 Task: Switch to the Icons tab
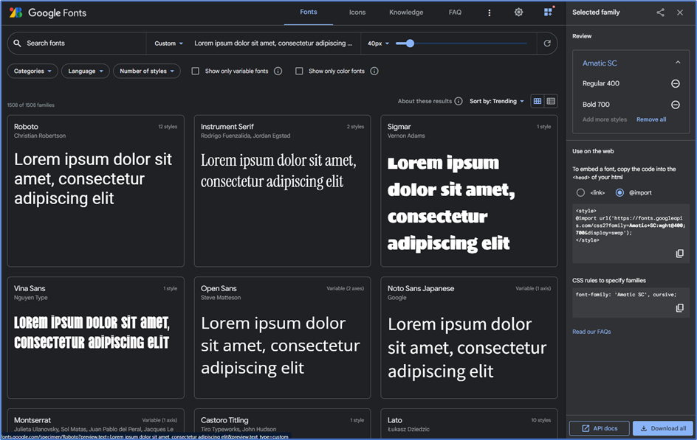pos(357,13)
